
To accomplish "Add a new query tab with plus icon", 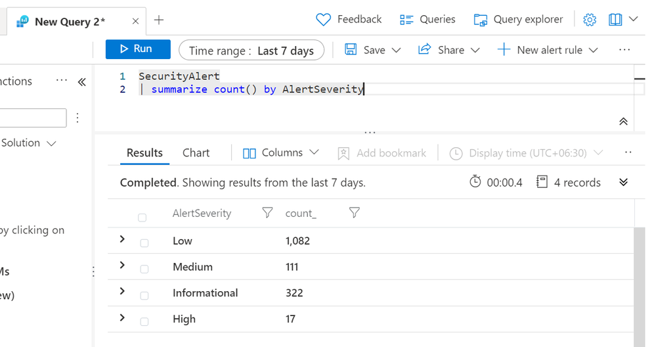I will pos(159,20).
